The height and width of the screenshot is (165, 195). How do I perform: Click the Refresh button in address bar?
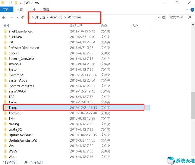coord(164,18)
